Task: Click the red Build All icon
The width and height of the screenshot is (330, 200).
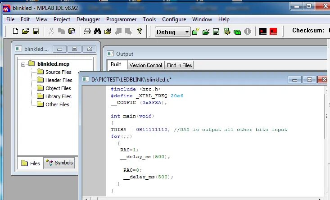Action: [x=273, y=32]
